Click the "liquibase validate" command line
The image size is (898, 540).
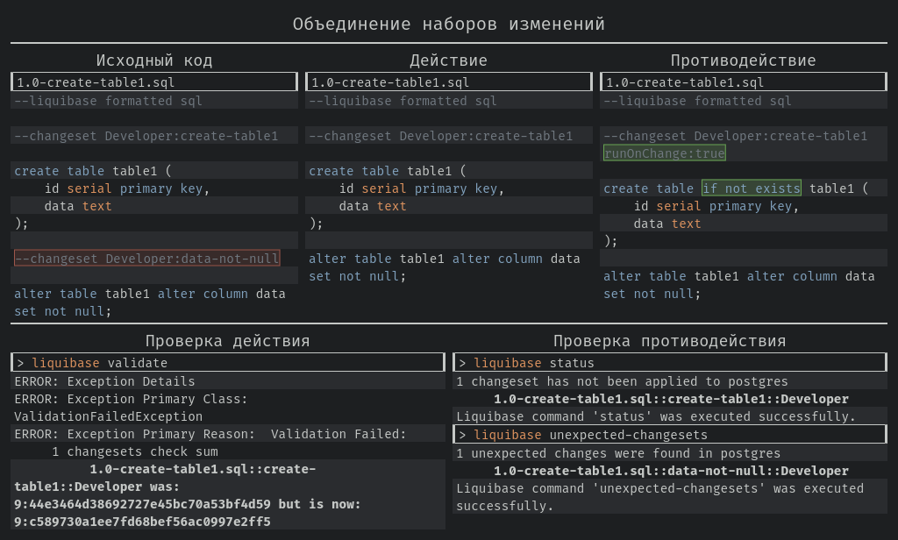click(228, 362)
